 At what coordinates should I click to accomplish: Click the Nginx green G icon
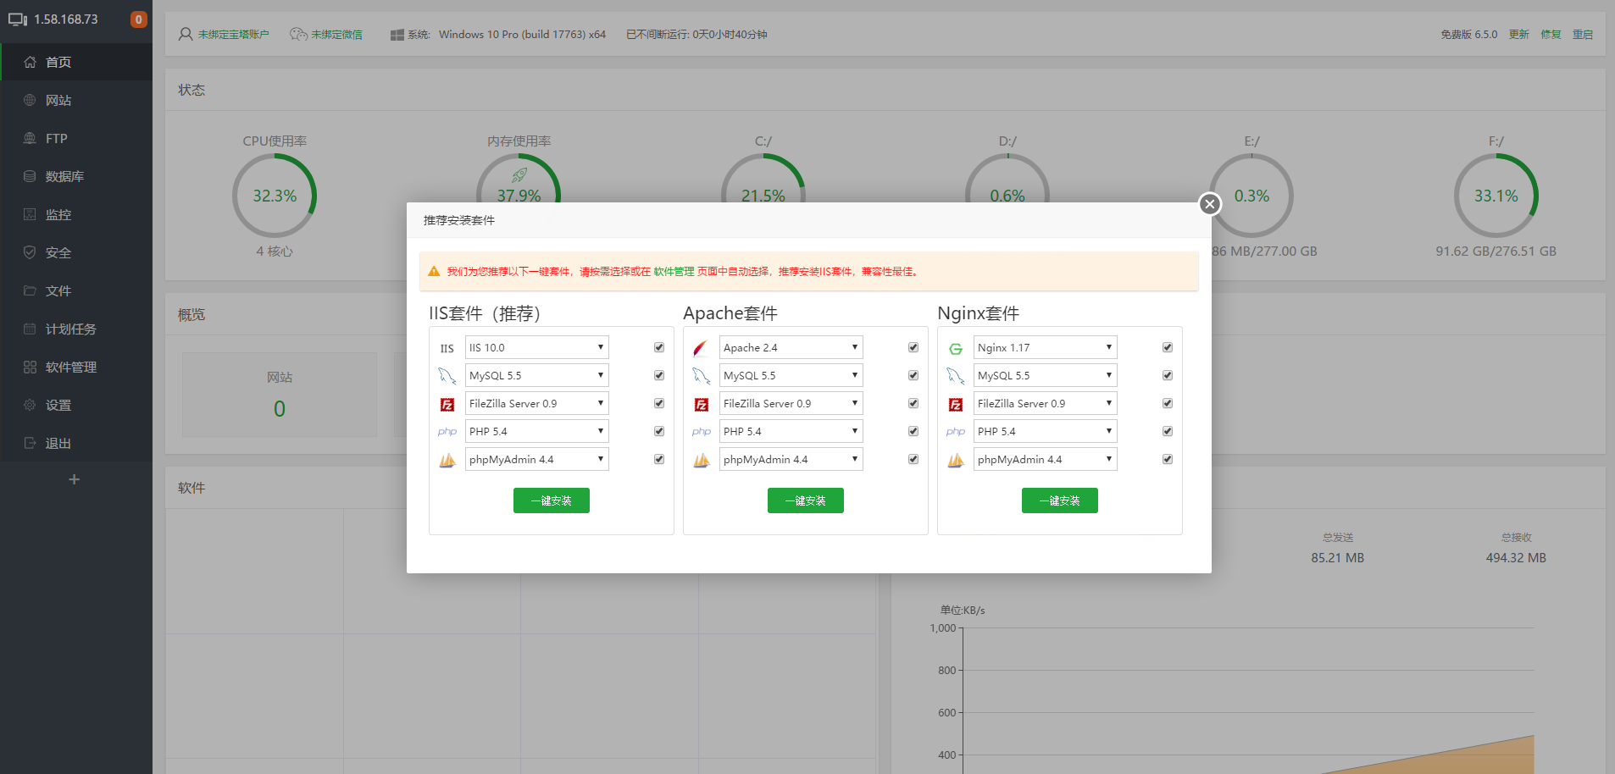coord(956,348)
